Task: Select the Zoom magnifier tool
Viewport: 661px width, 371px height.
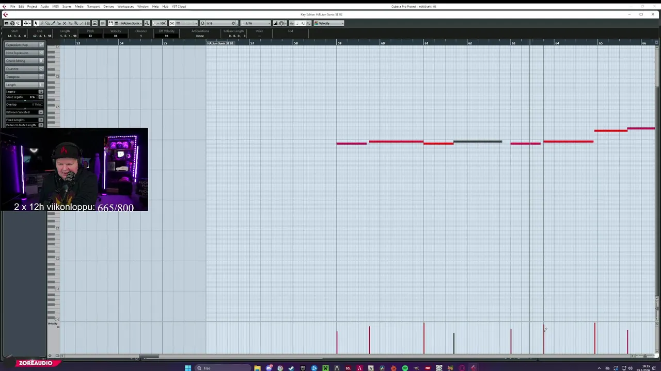Action: point(76,23)
